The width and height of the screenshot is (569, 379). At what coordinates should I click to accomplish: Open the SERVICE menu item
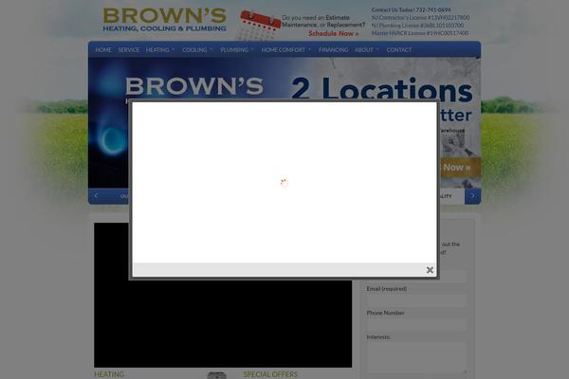129,49
